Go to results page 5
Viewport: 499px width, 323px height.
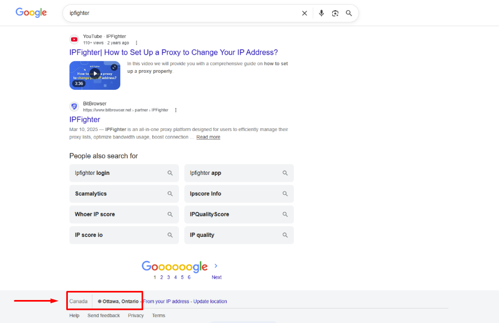tap(182, 277)
